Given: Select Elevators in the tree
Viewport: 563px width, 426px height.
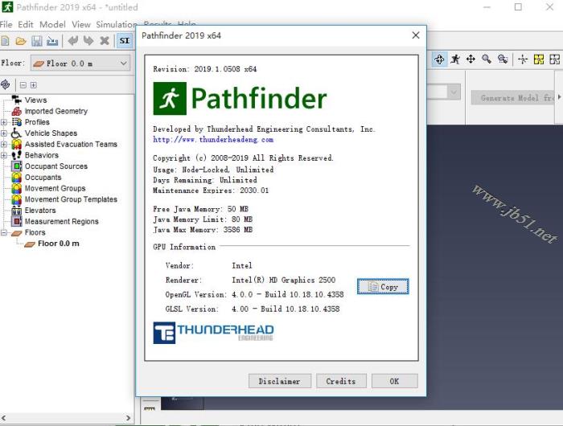Looking at the screenshot, I should coord(40,211).
